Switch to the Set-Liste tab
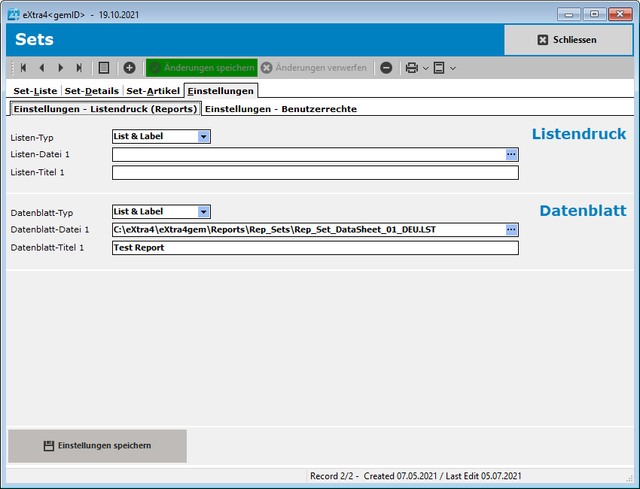Screen dimensions: 640x489 pos(35,91)
